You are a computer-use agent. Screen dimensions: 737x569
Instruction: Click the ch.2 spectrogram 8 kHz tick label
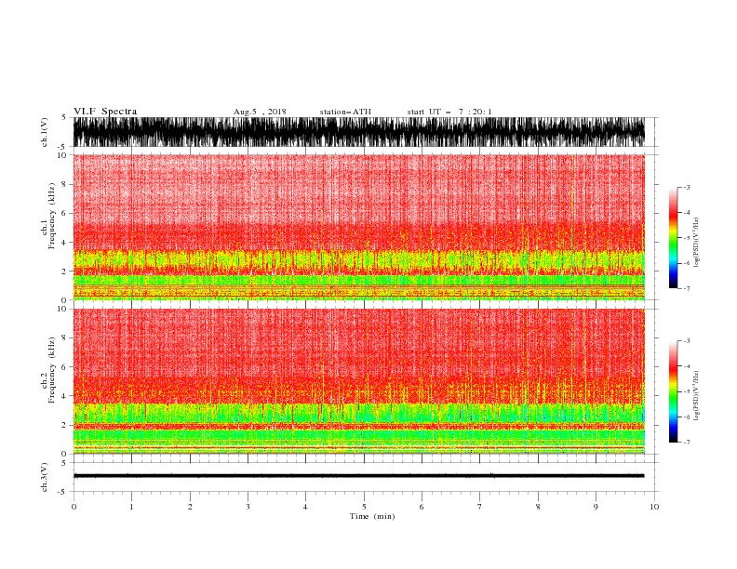64,338
